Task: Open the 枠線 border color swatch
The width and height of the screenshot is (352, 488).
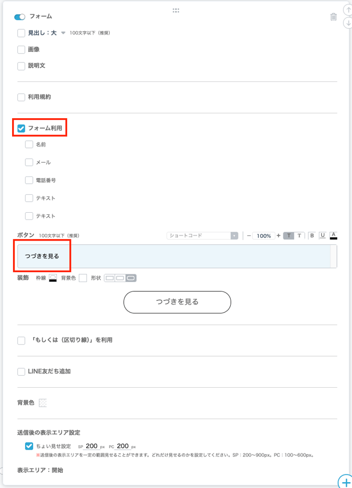Action: (53, 278)
